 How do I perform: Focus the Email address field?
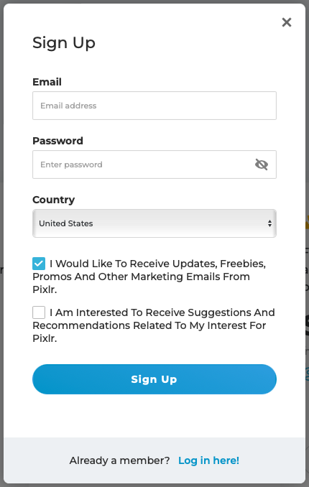coord(154,106)
